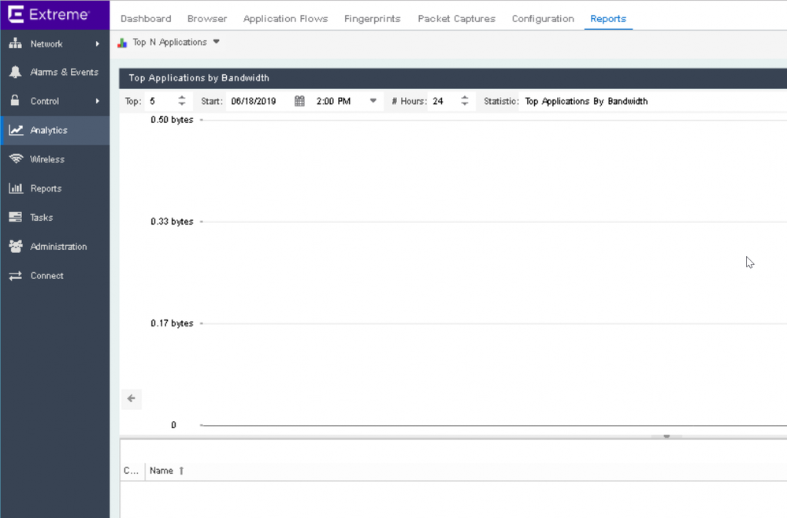Expand the Control submenu arrow
787x518 pixels.
[x=98, y=101]
